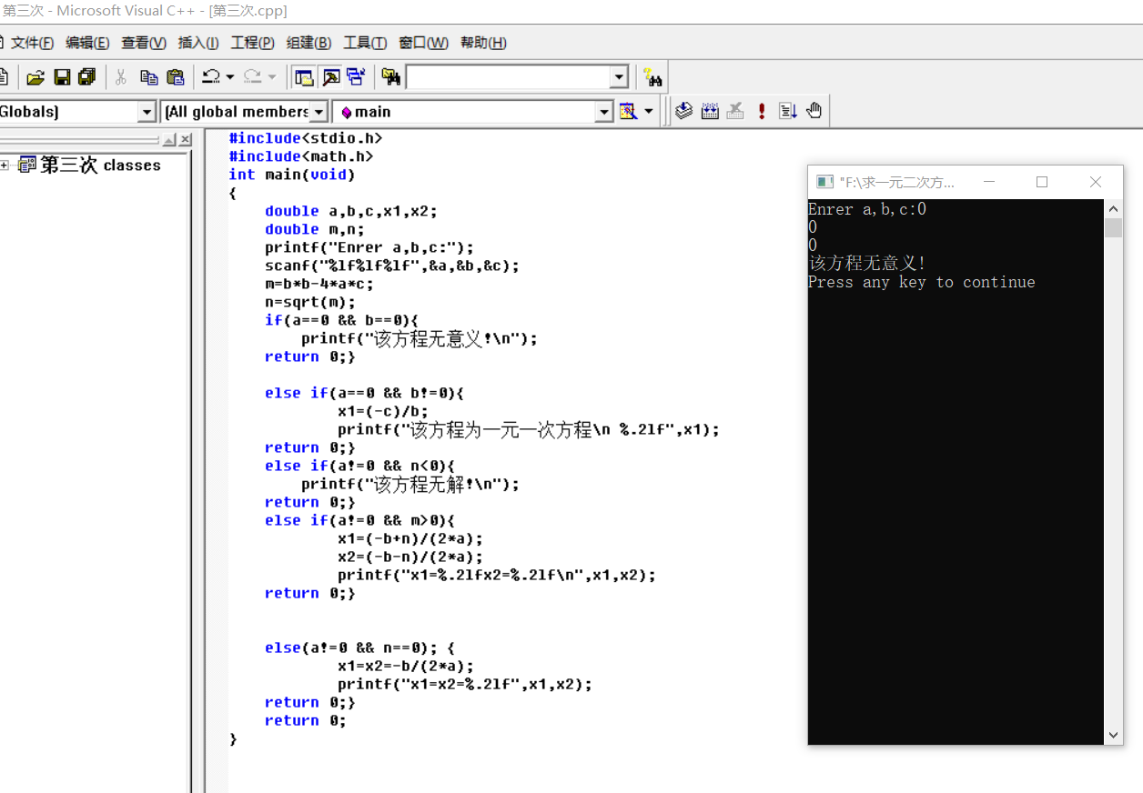Click the else(a!=0 && n==0); line
This screenshot has width=1143, height=793.
(x=360, y=647)
